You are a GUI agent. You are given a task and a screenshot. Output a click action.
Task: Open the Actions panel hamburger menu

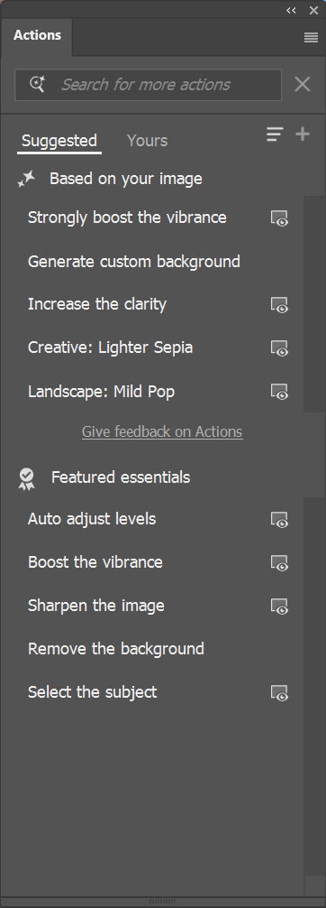tap(311, 37)
